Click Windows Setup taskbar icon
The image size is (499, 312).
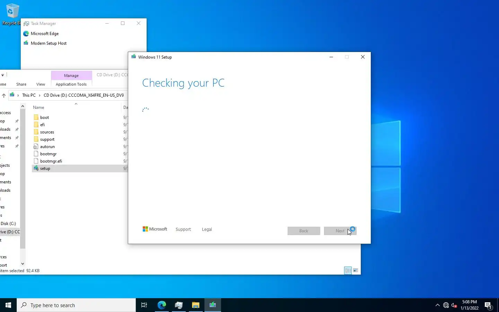(213, 305)
